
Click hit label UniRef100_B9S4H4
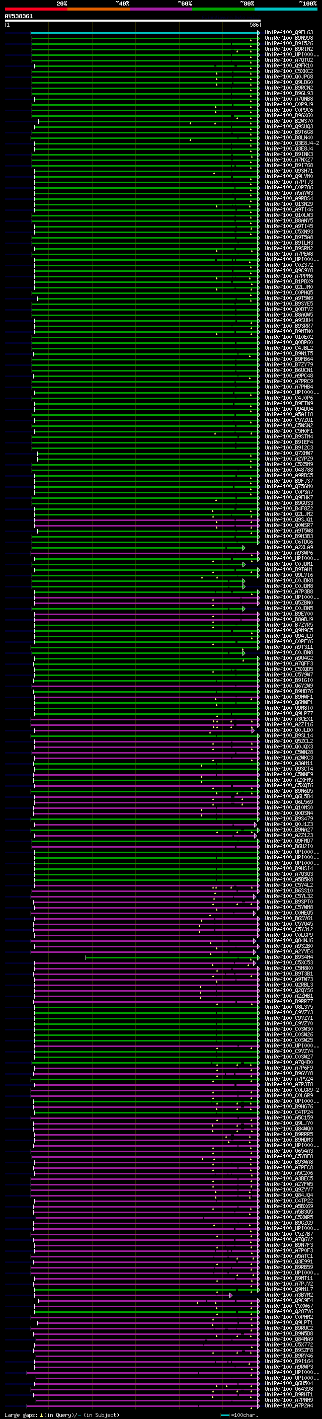[x=289, y=957]
